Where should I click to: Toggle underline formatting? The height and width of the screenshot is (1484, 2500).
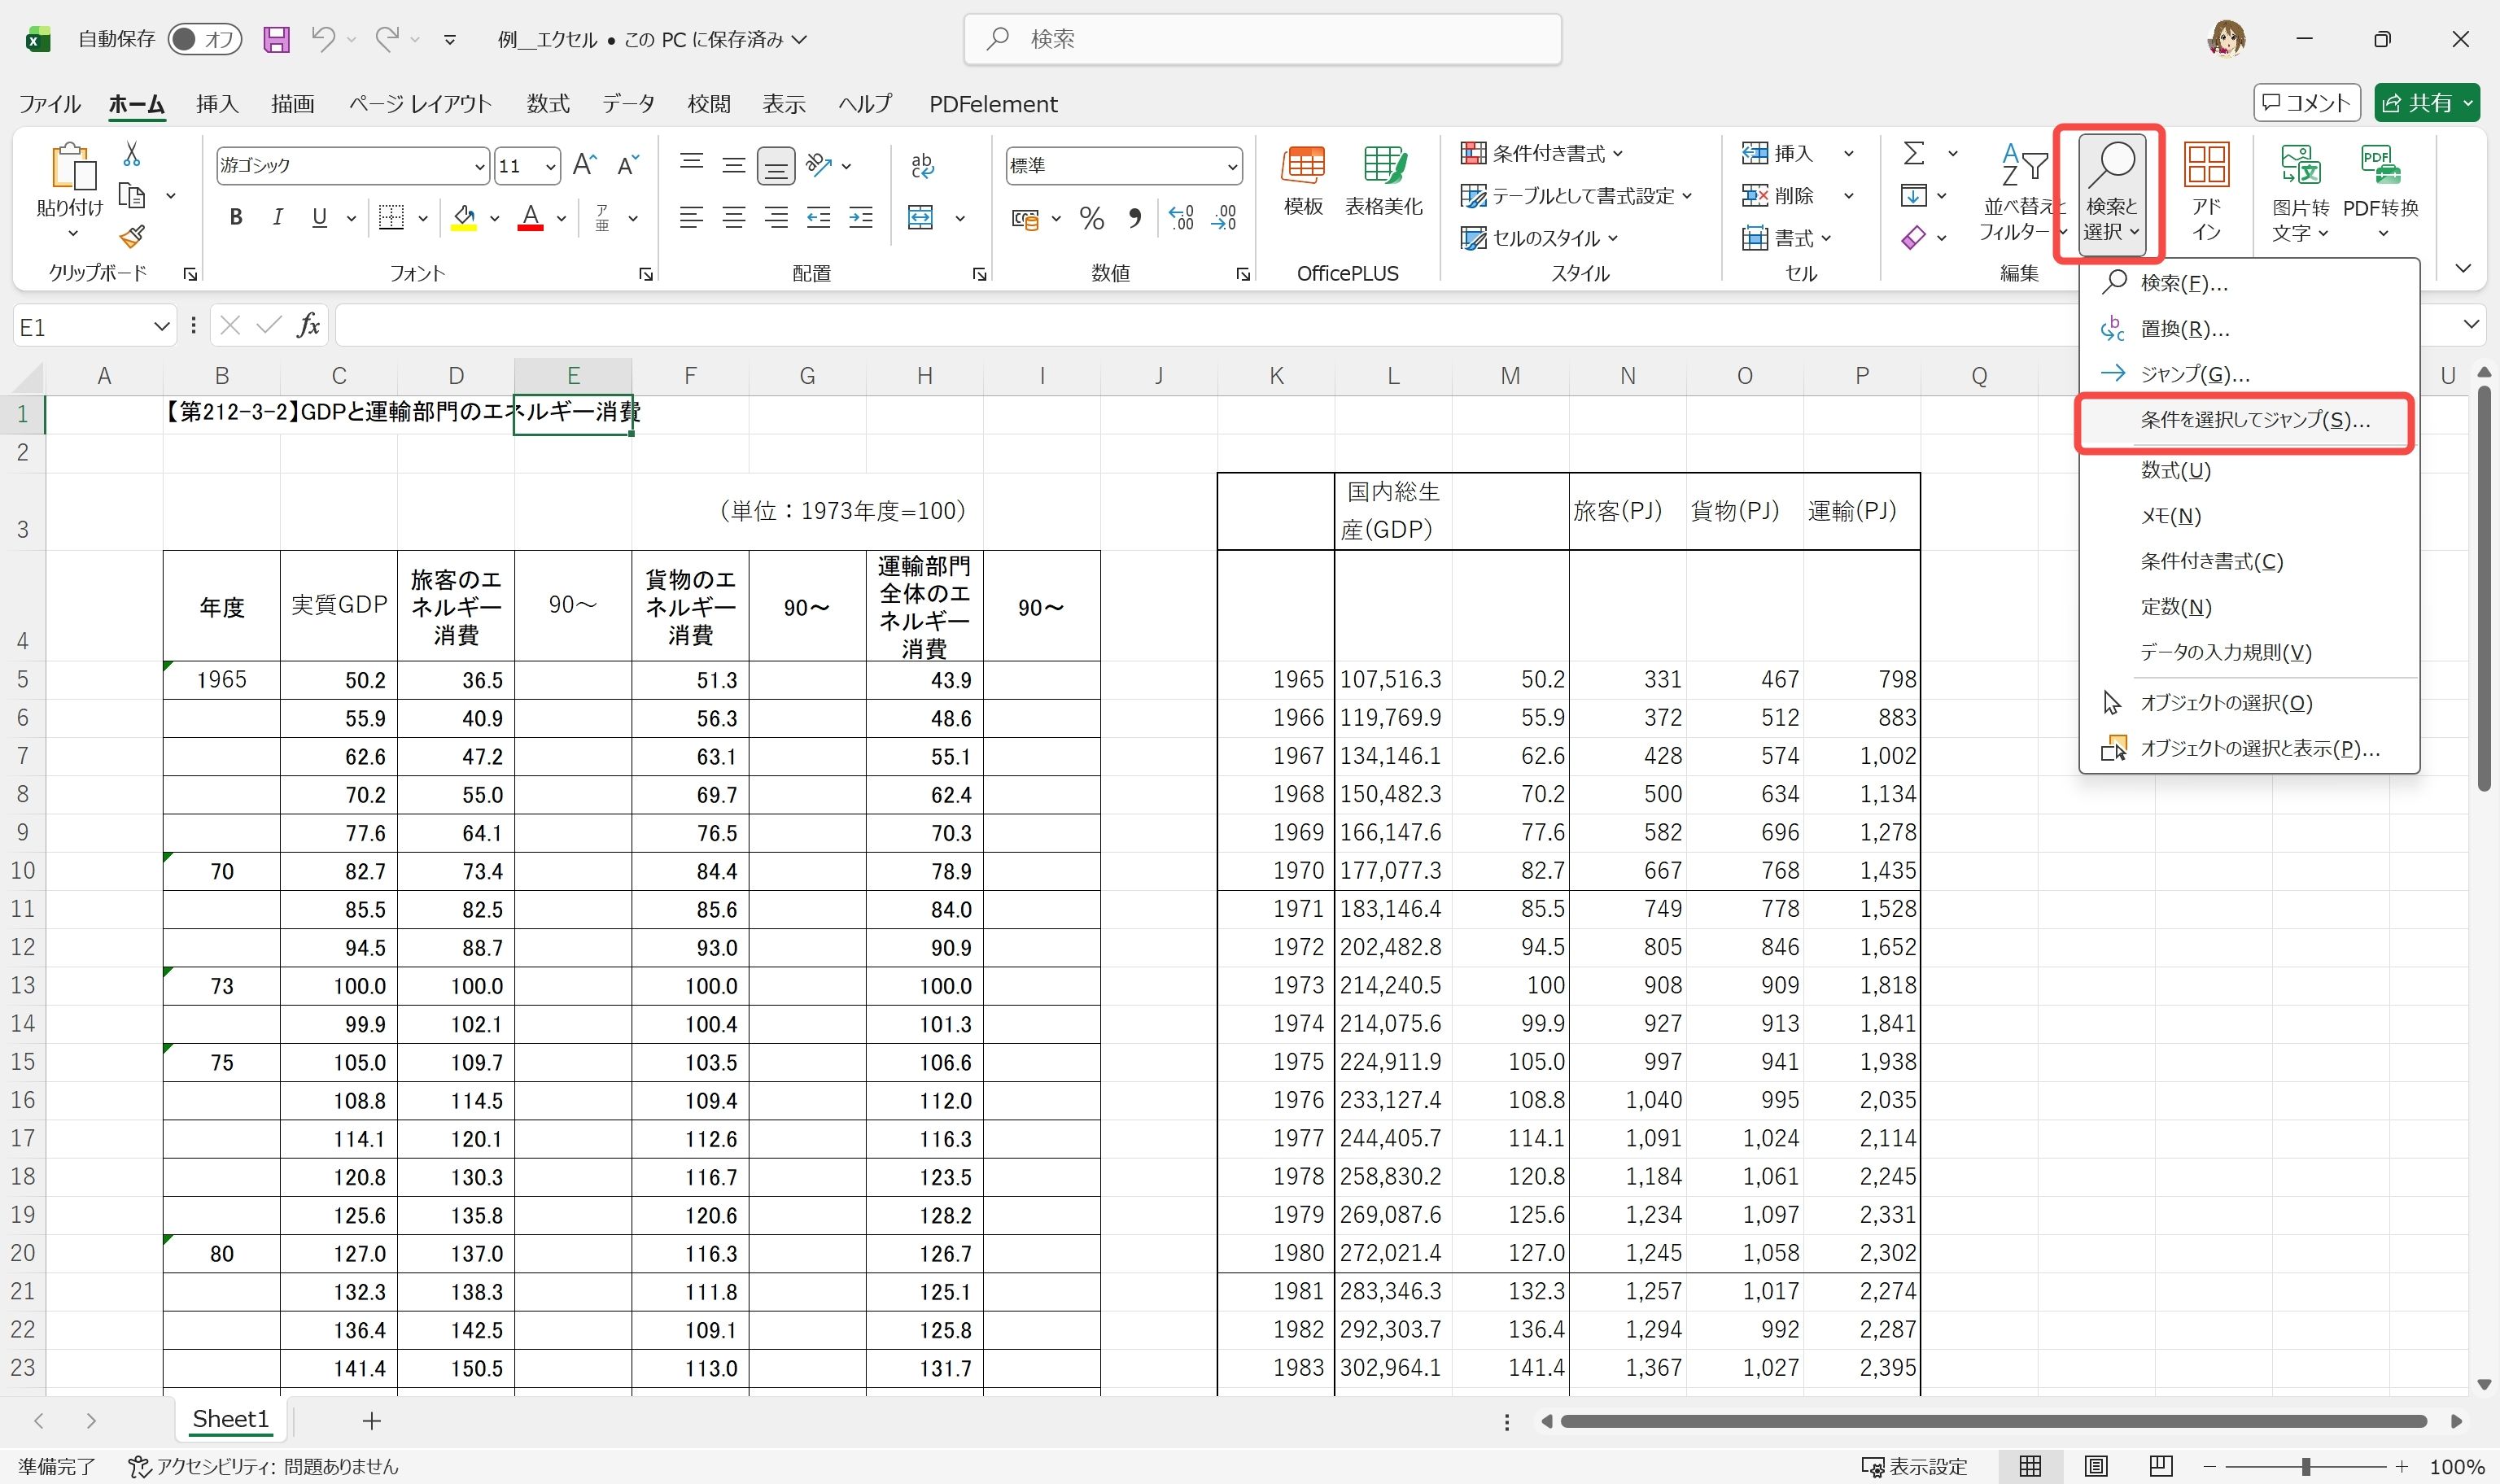[318, 216]
